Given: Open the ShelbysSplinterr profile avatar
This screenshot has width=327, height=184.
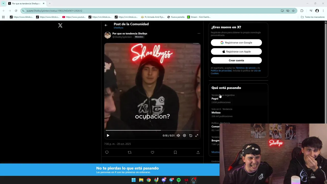Looking at the screenshot, I should [108, 35].
